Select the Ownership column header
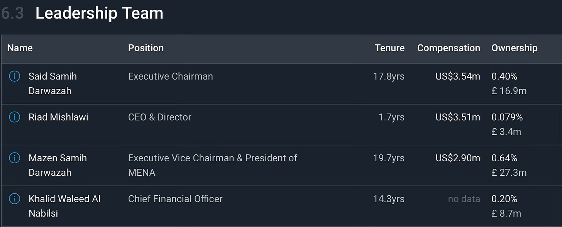 514,48
